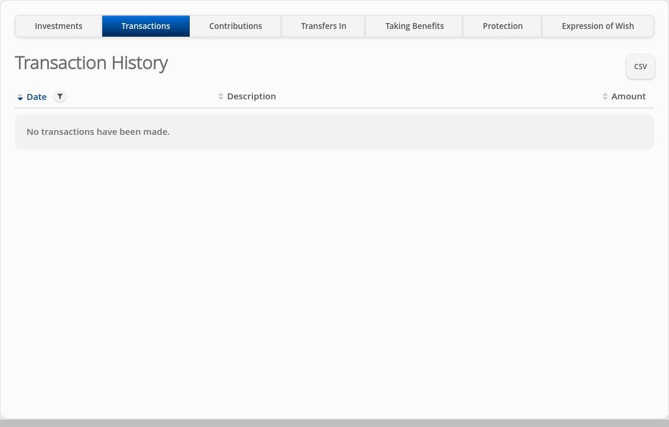The width and height of the screenshot is (669, 427).
Task: Open the Contributions tab
Action: [236, 26]
